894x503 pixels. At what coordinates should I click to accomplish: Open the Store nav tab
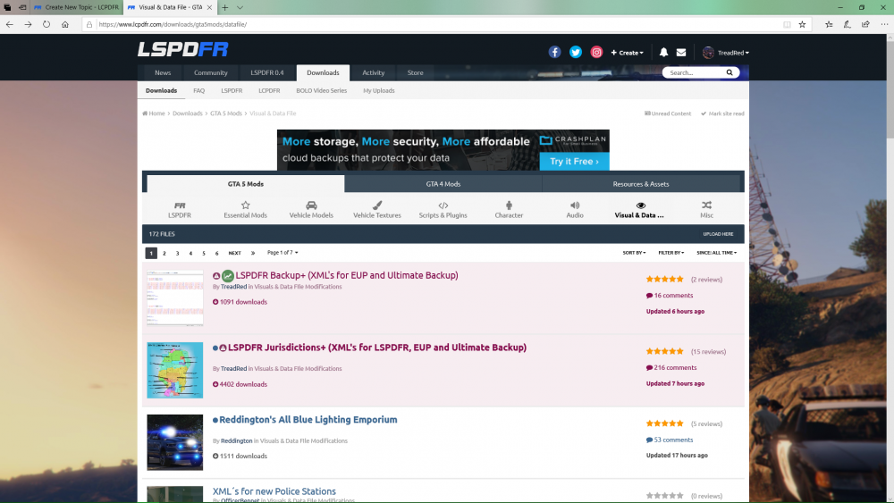coord(415,72)
